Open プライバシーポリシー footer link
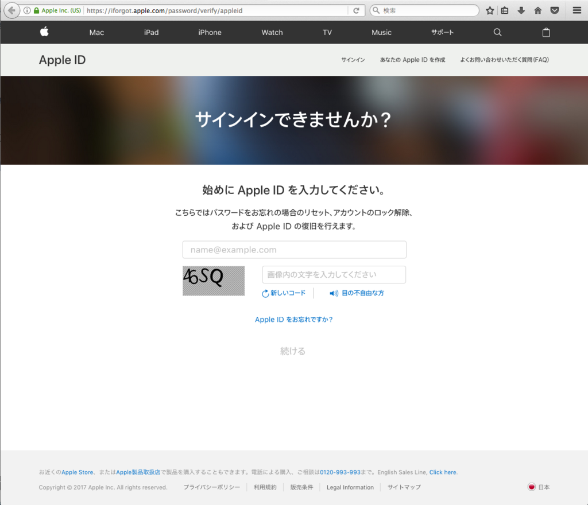The height and width of the screenshot is (505, 588). (x=211, y=487)
